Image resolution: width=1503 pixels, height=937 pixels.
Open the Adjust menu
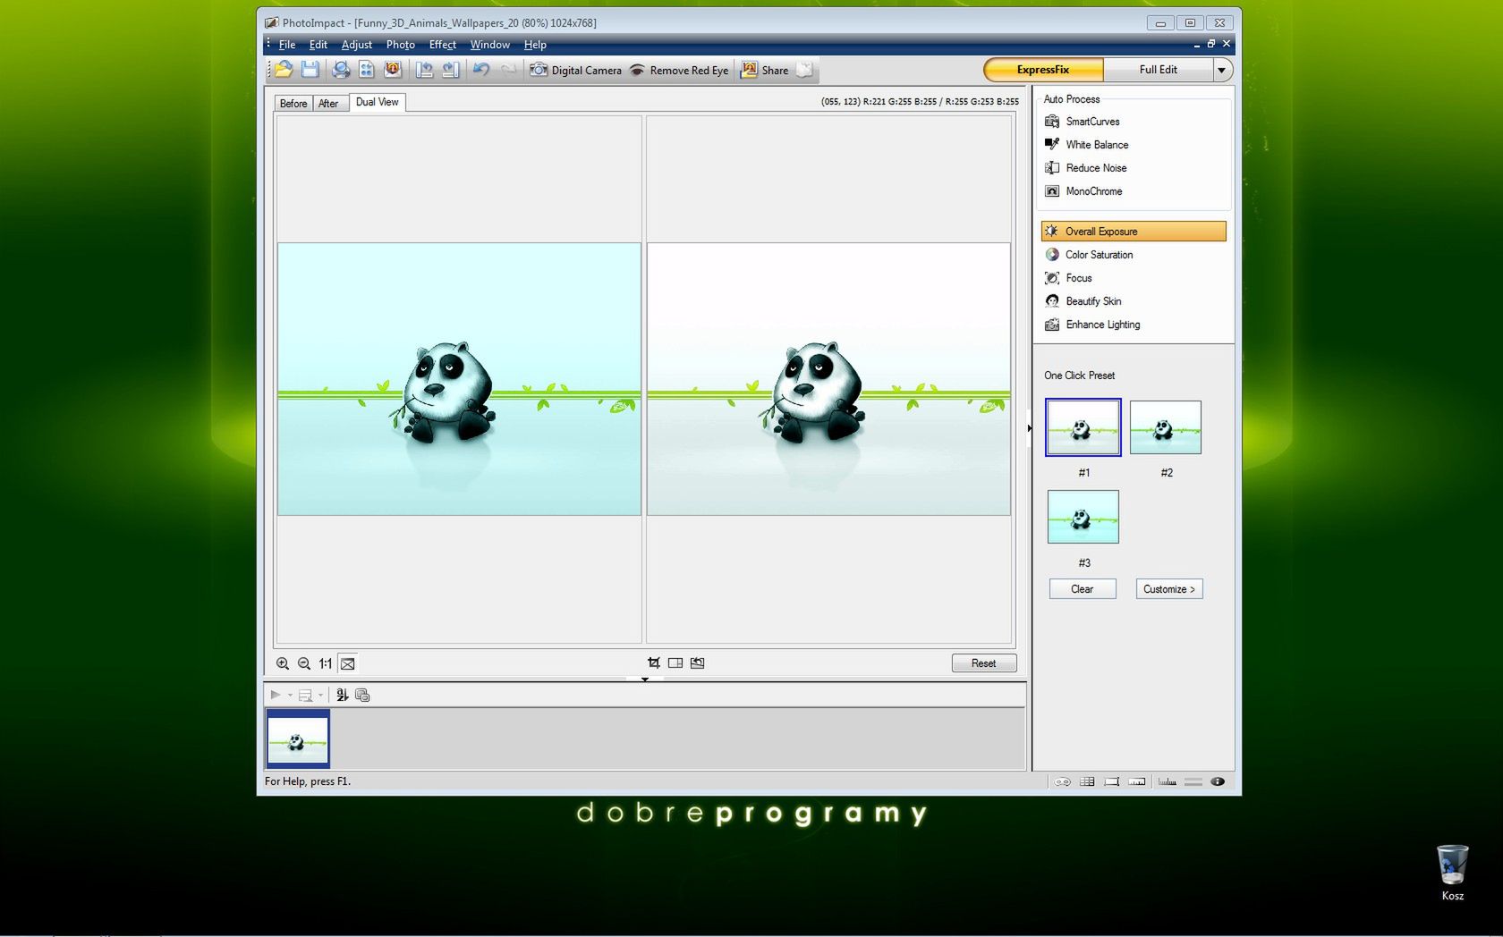coord(357,45)
